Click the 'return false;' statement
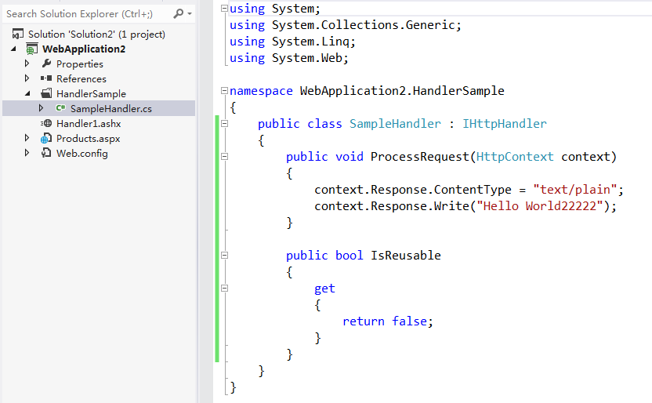Screen dimensions: 652x403 (388, 321)
